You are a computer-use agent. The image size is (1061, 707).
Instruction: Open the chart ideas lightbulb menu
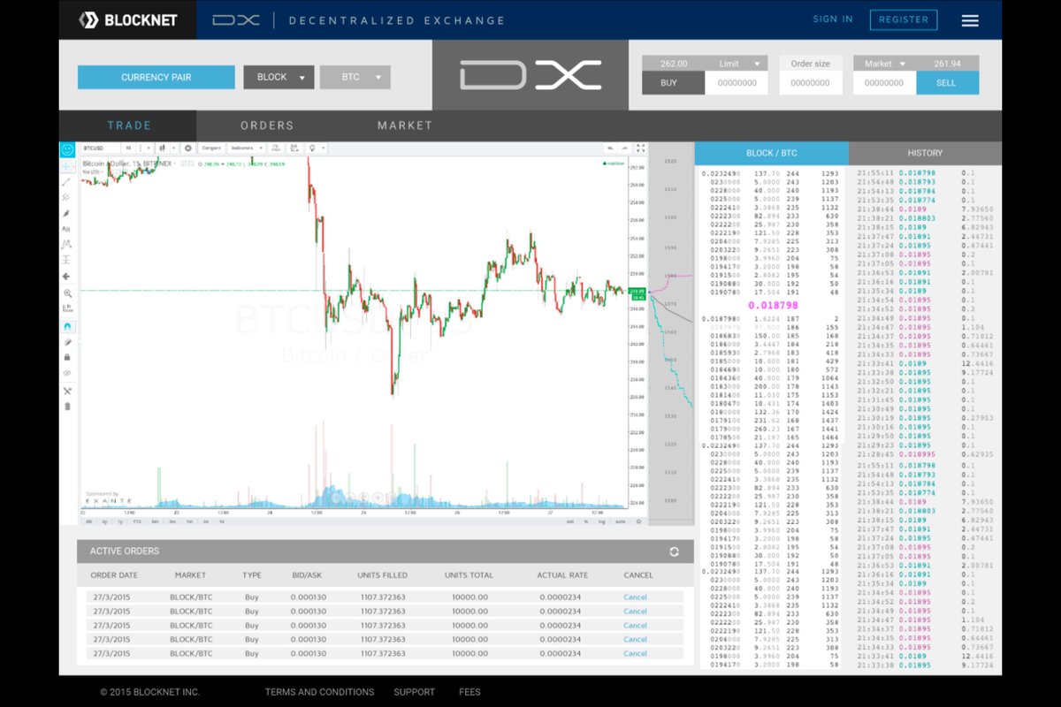[x=314, y=148]
